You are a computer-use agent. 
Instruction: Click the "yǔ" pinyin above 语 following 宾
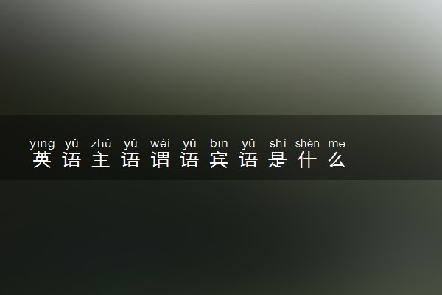pyautogui.click(x=248, y=144)
